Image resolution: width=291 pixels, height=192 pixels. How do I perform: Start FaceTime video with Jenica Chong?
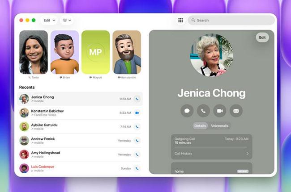coord(220,110)
